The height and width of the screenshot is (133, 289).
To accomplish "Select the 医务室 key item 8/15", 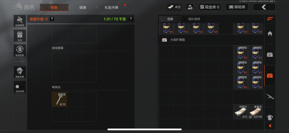I will coord(59,99).
